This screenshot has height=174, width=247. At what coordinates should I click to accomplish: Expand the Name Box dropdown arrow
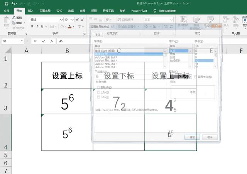[22, 41]
